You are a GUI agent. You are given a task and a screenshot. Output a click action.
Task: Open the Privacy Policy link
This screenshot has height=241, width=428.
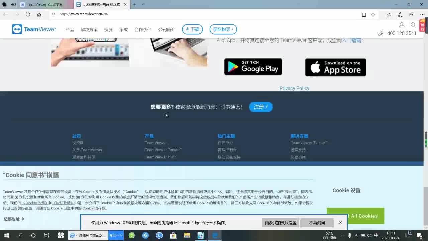click(294, 88)
